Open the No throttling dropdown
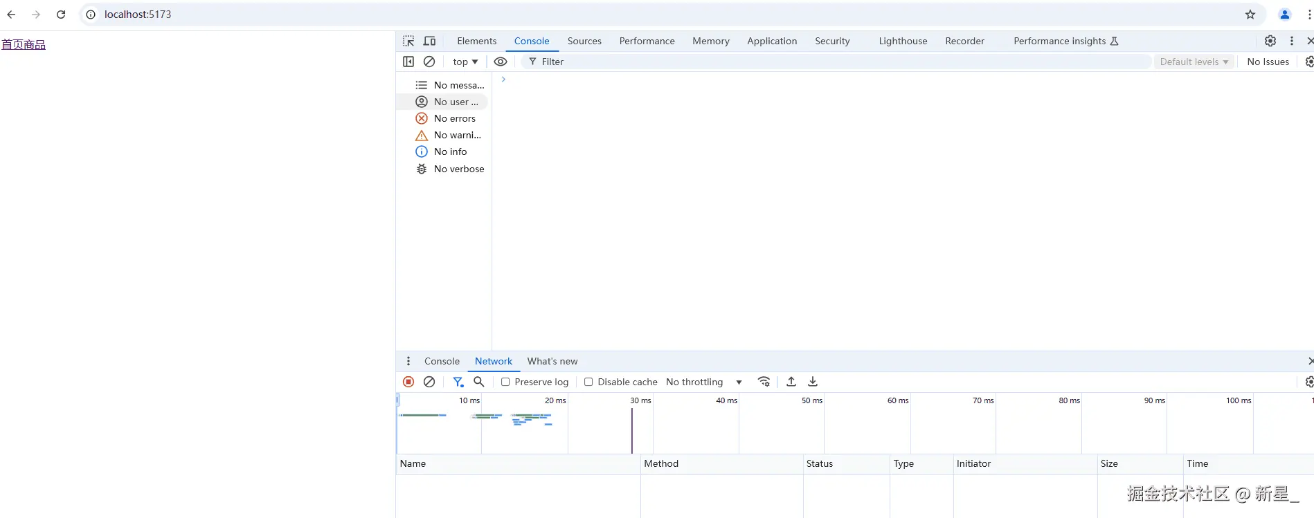Image resolution: width=1314 pixels, height=518 pixels. (x=704, y=382)
